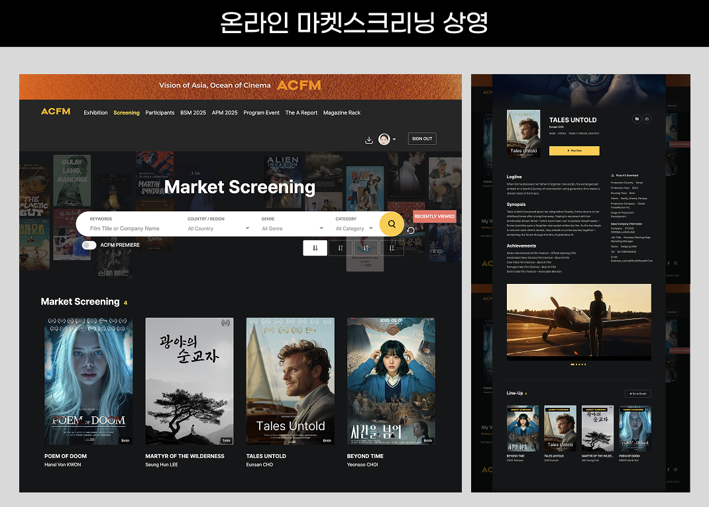The width and height of the screenshot is (709, 507).
Task: Click the Market Screening list heading
Action: pos(80,302)
